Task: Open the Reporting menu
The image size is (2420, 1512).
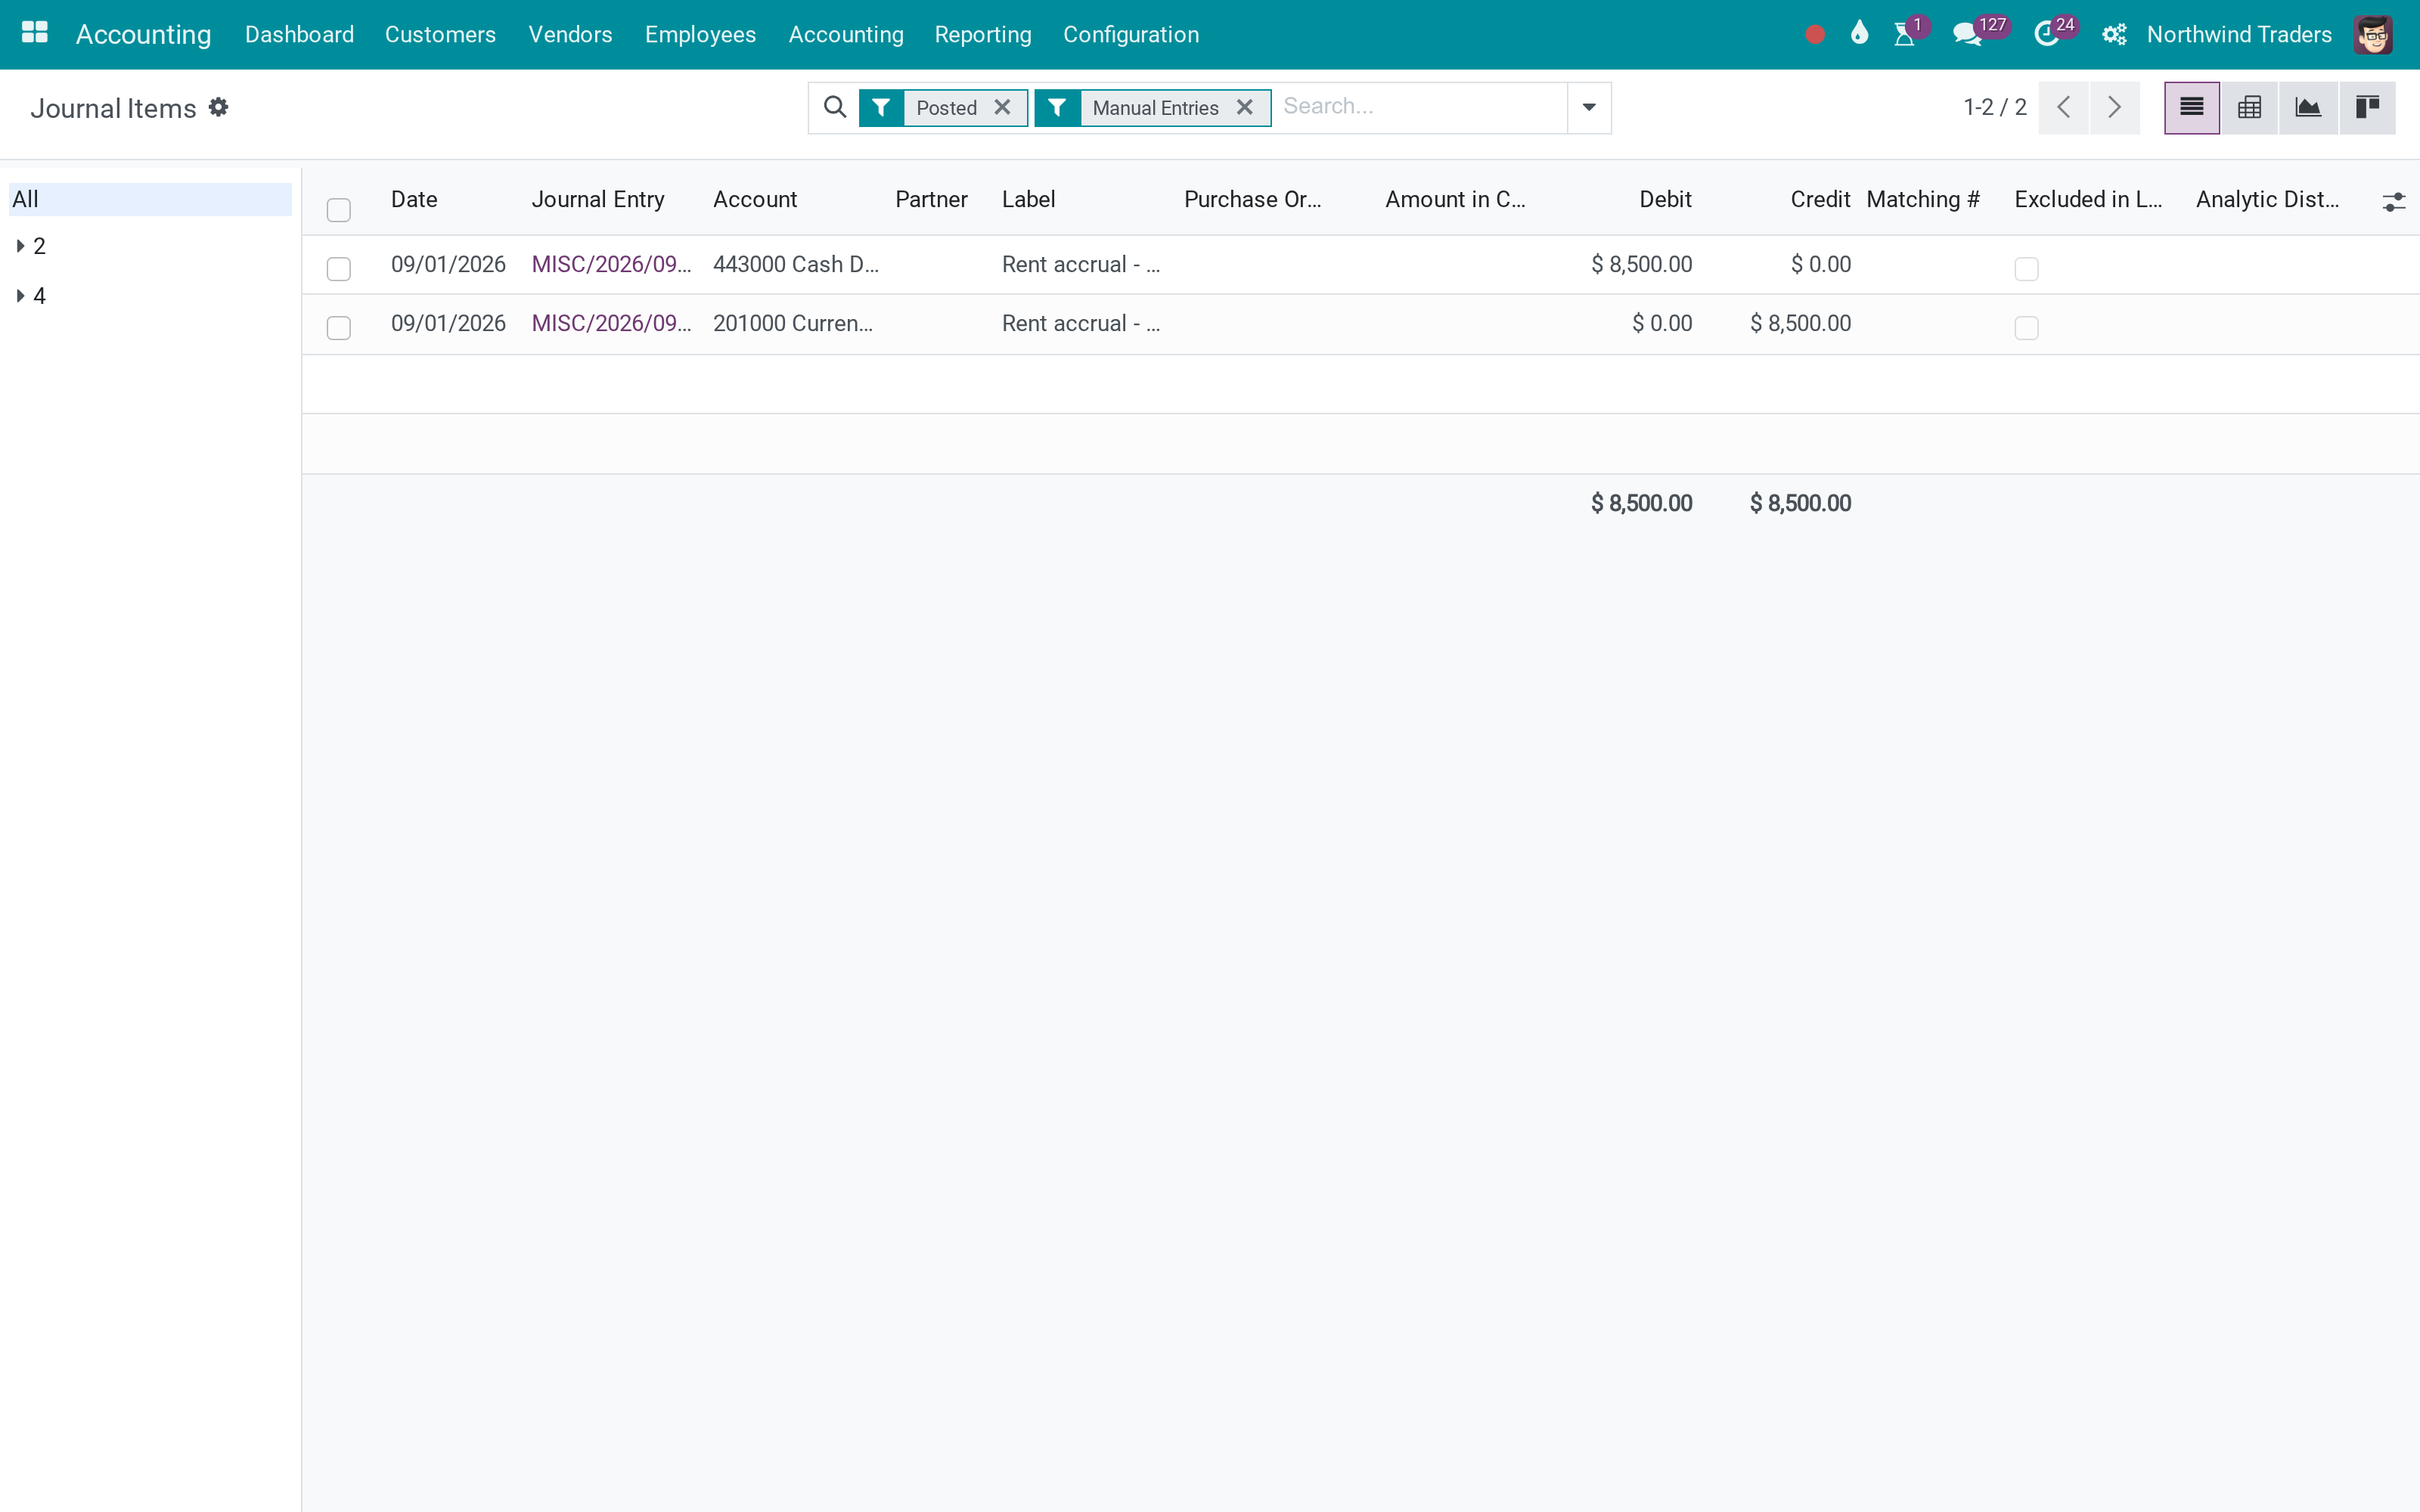Action: coord(983,34)
